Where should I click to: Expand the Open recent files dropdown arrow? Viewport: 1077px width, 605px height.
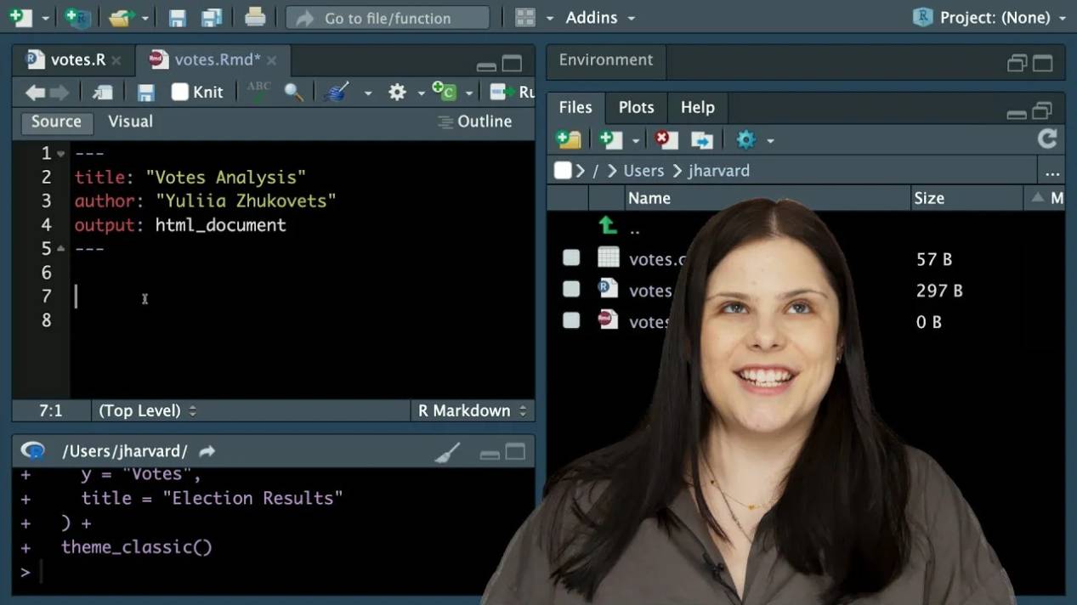pyautogui.click(x=145, y=18)
